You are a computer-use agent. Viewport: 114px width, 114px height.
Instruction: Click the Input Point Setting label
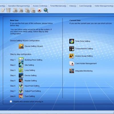32,86
